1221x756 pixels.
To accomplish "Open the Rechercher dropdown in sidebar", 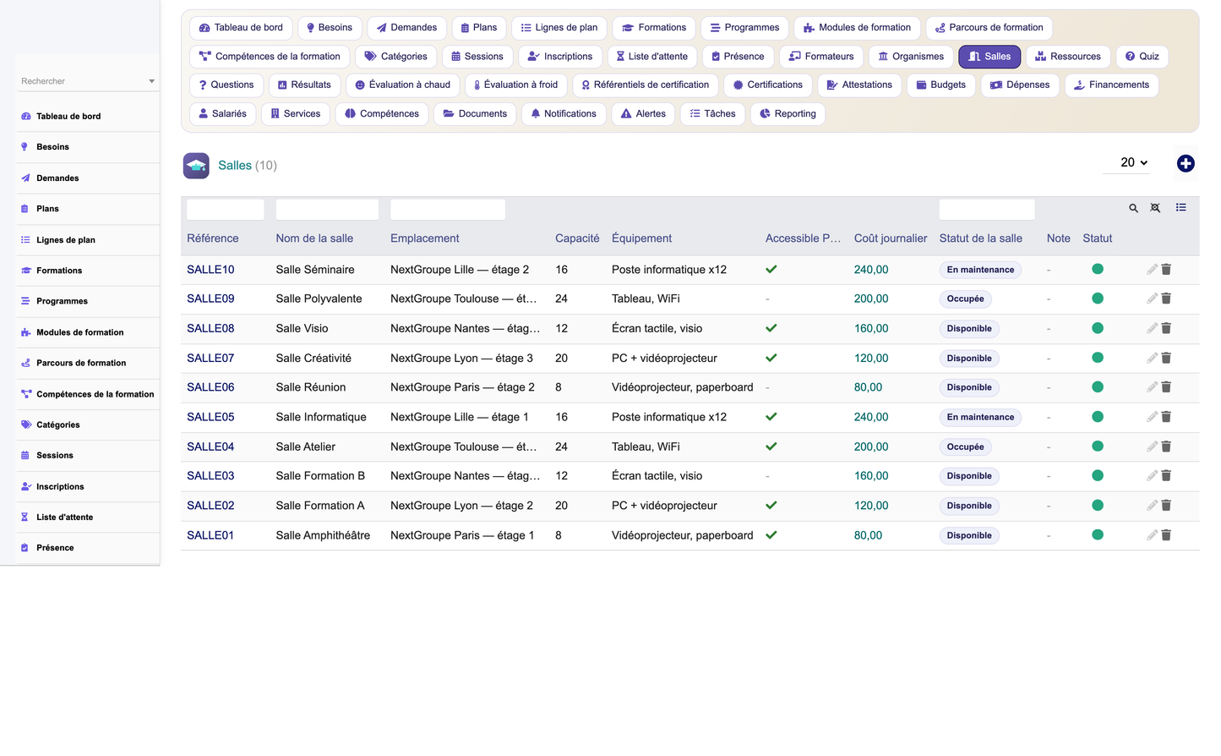I will click(x=88, y=81).
